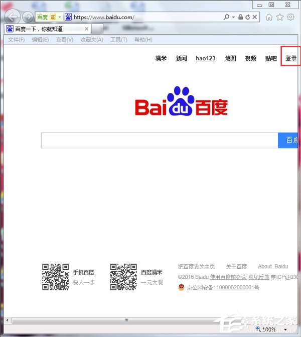Screen dimensions: 301x337
Task: Expand the 百度 certificate badge dropdown arrow
Action: point(60,17)
